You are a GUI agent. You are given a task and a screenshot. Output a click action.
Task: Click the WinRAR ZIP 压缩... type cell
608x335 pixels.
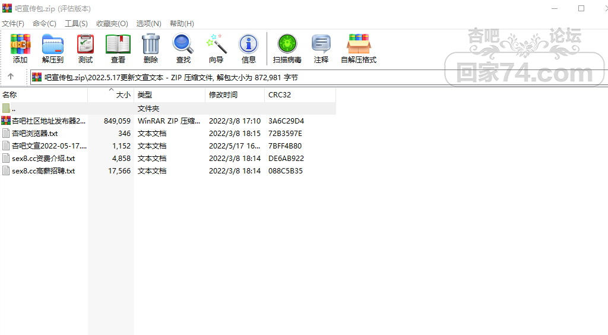[x=169, y=121]
